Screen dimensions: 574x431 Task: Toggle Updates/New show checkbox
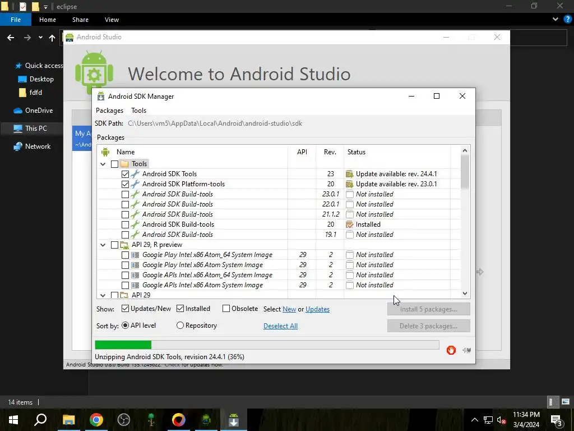click(125, 309)
